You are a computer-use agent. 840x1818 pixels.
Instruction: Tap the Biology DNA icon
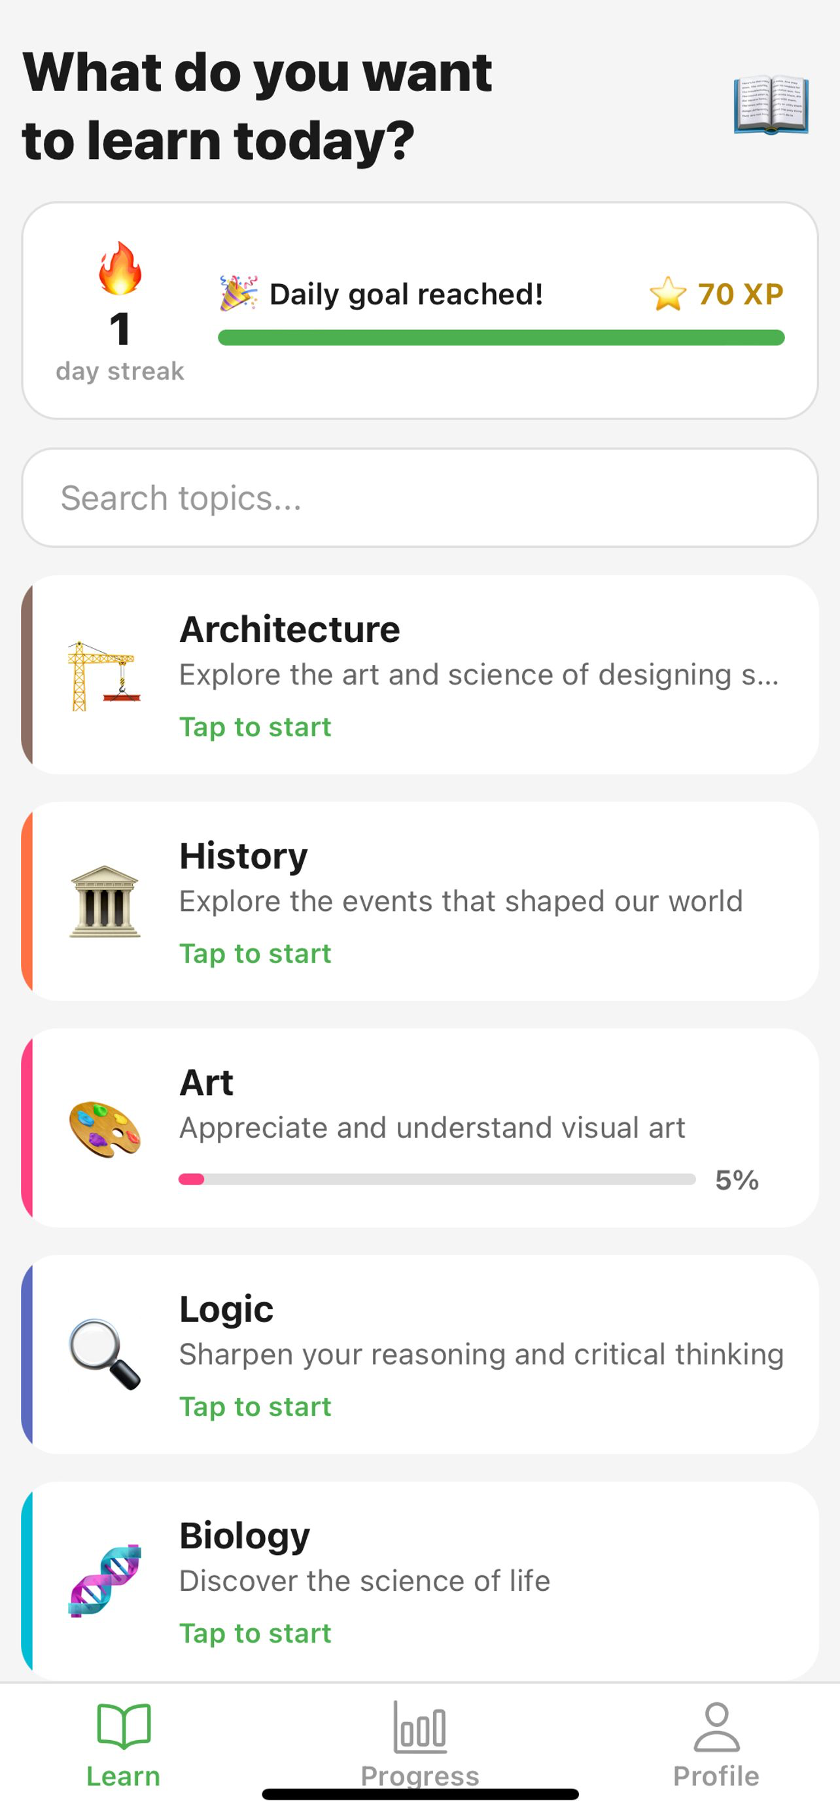pyautogui.click(x=105, y=1581)
